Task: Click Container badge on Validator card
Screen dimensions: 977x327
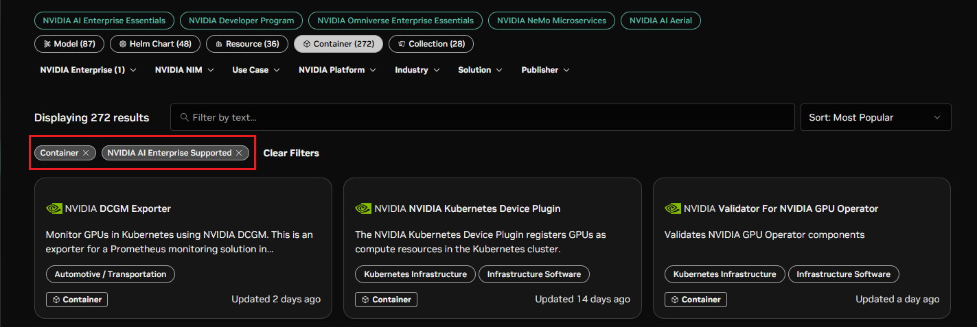Action: point(696,300)
